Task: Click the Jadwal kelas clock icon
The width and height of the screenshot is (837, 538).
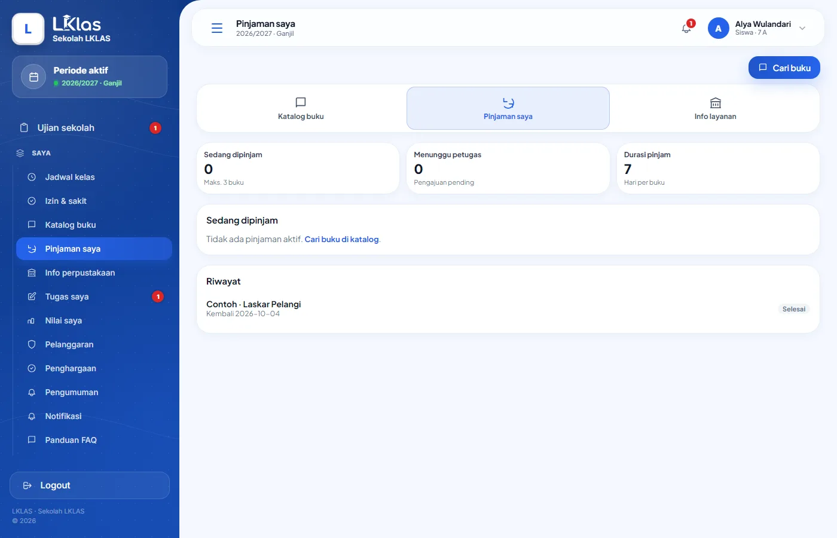Action: coord(32,177)
